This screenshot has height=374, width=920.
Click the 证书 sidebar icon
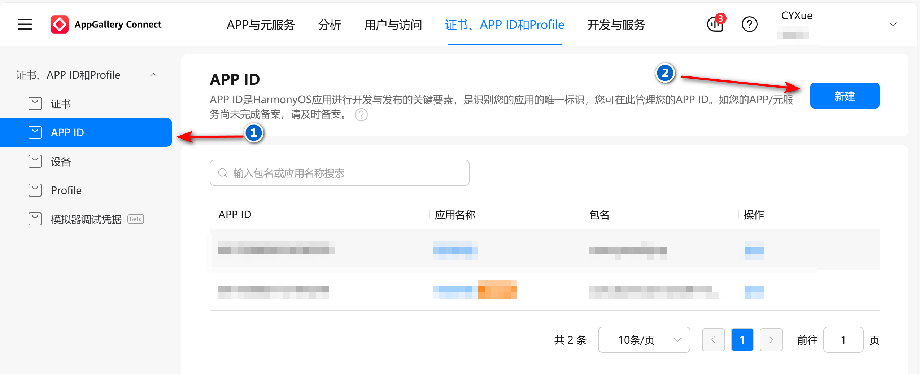tap(35, 104)
